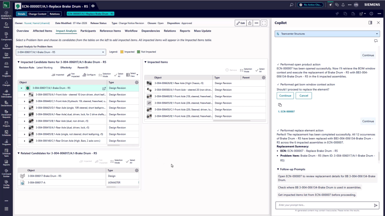Image resolution: width=385 pixels, height=216 pixels.
Task: Click Continue under replace element question
Action: pos(285,96)
